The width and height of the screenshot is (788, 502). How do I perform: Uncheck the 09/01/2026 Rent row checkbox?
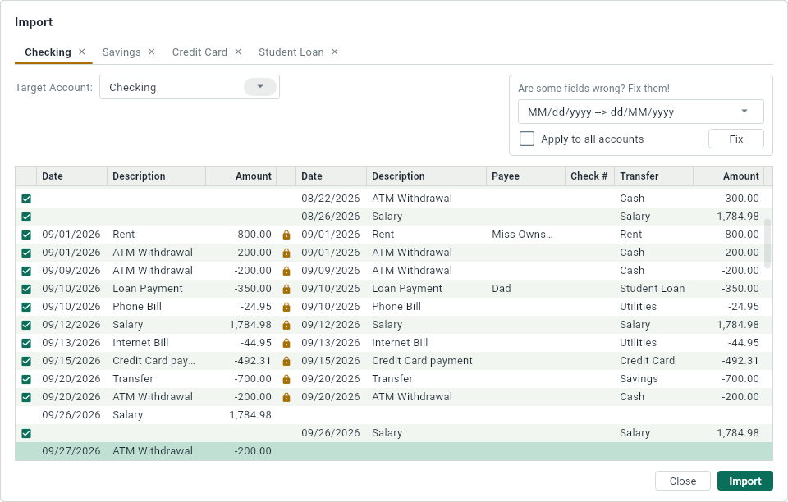pyautogui.click(x=26, y=235)
